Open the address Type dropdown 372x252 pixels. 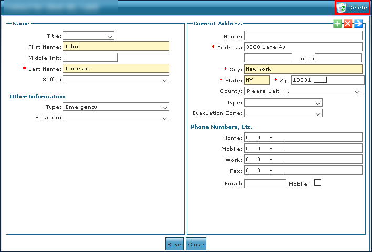283,102
